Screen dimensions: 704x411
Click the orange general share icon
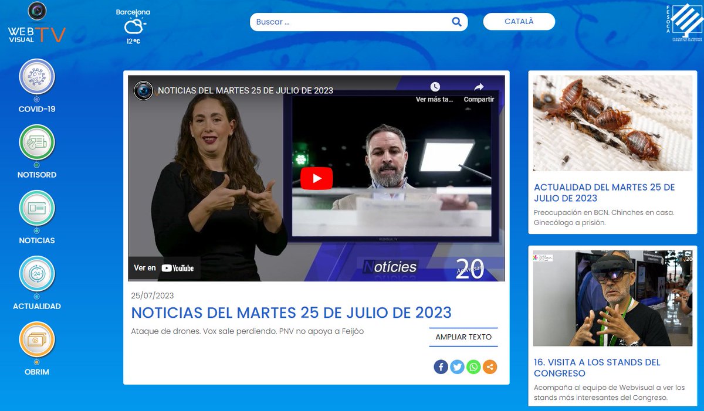490,367
